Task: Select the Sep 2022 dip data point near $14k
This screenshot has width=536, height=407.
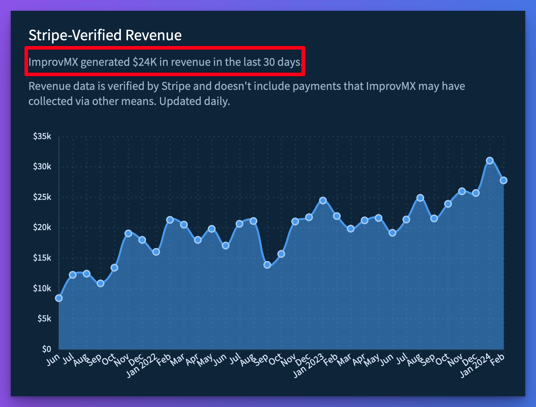Action: click(x=267, y=265)
